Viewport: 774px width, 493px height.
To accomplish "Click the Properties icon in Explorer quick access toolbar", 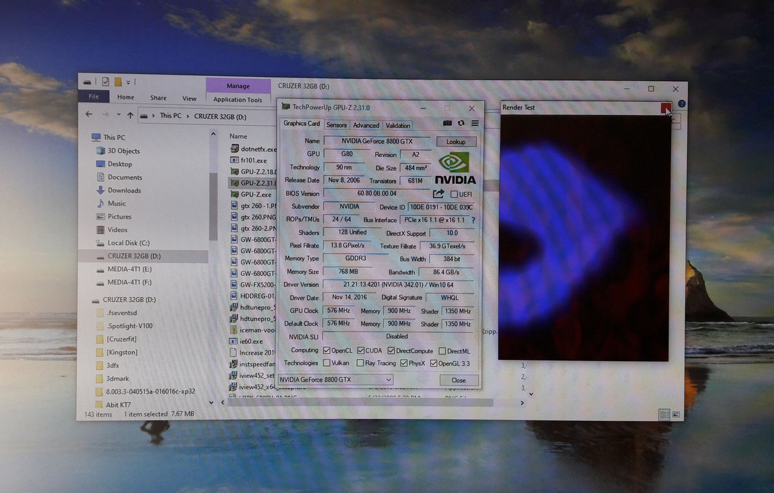I will coord(105,81).
